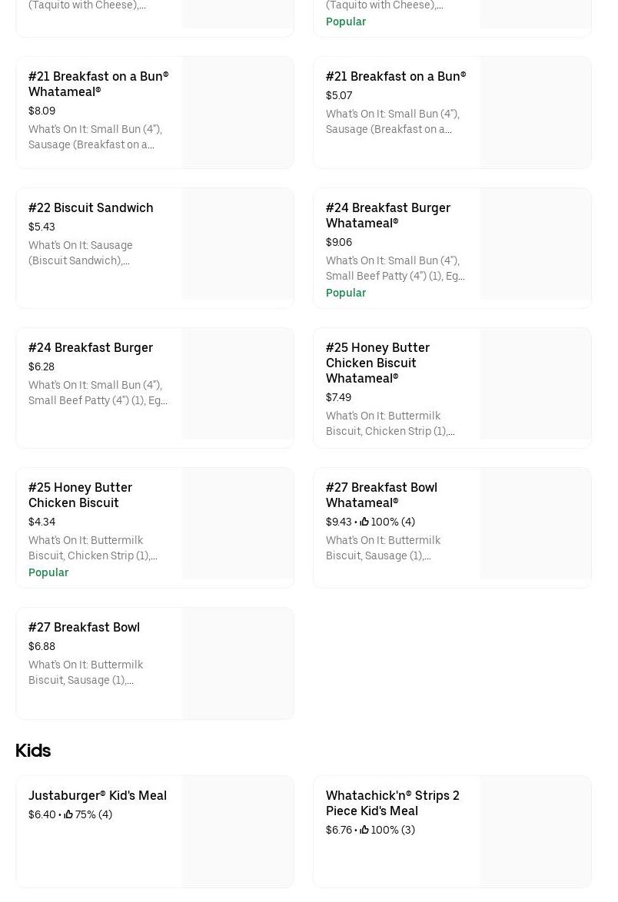
Task: Choose #24 Breakfast Burger Whatameal
Action: 387,215
